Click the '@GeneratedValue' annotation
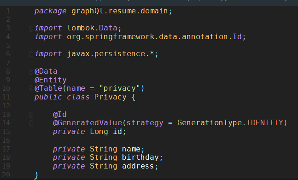The image size is (298, 180). click(88, 123)
